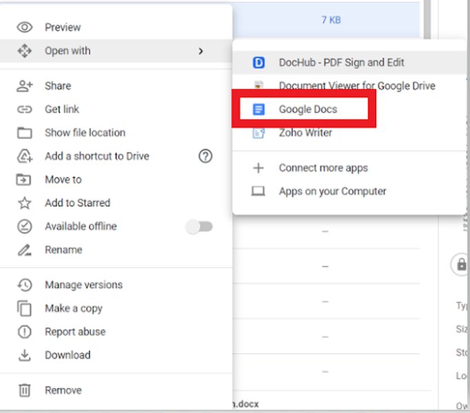Screen dimensions: 470x413
Task: Click the Rename pencil icon
Action: [25, 250]
